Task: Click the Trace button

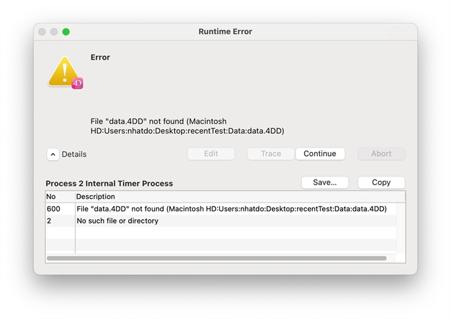Action: [271, 154]
